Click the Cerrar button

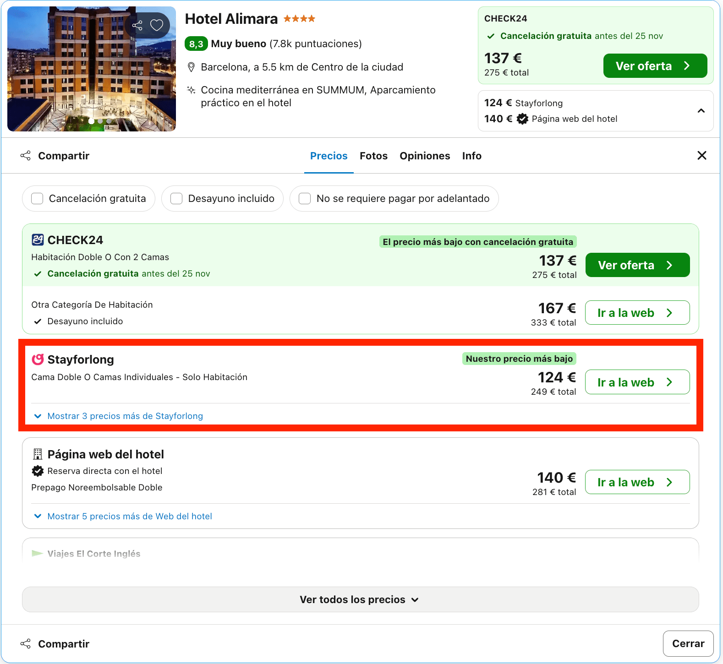688,643
